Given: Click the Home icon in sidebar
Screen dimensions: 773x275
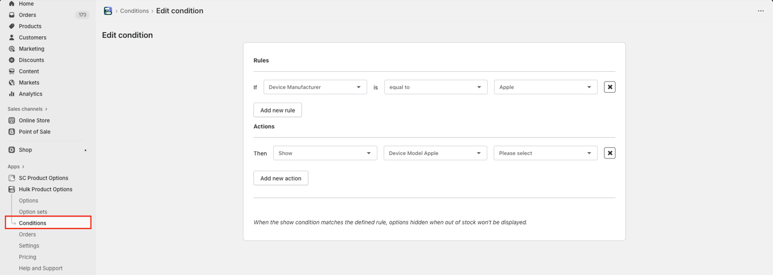Looking at the screenshot, I should coord(11,4).
